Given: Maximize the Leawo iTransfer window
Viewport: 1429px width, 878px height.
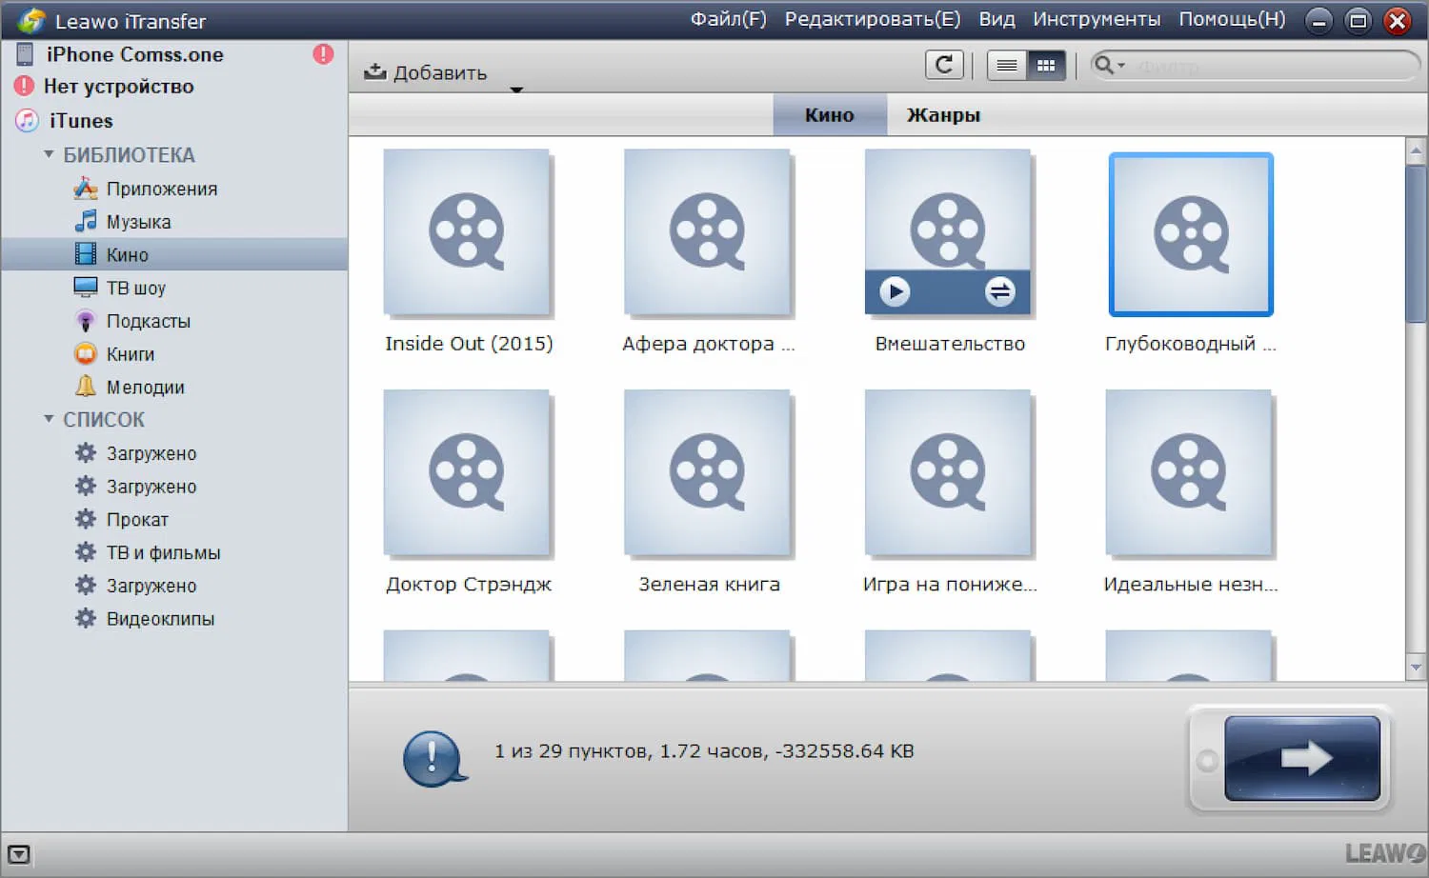Looking at the screenshot, I should pyautogui.click(x=1359, y=20).
